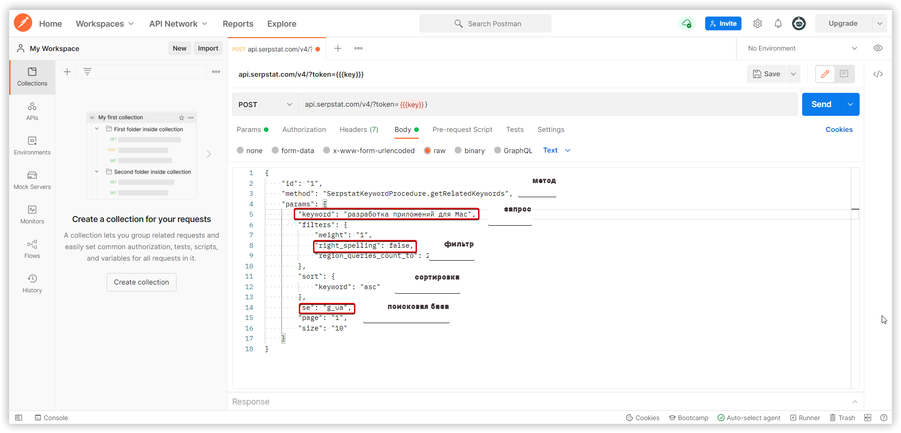Open the environment quick look eye icon

[x=878, y=48]
